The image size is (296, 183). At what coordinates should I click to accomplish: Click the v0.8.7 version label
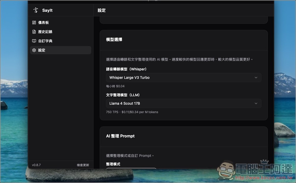tap(36, 165)
